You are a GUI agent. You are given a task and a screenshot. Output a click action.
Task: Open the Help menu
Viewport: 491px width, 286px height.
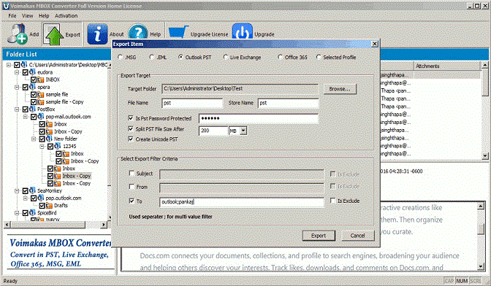click(44, 15)
